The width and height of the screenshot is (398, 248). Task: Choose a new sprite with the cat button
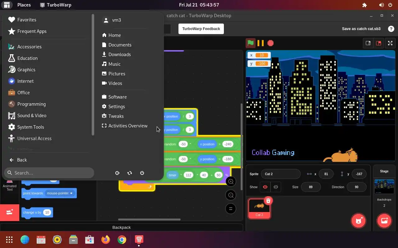coord(359,221)
